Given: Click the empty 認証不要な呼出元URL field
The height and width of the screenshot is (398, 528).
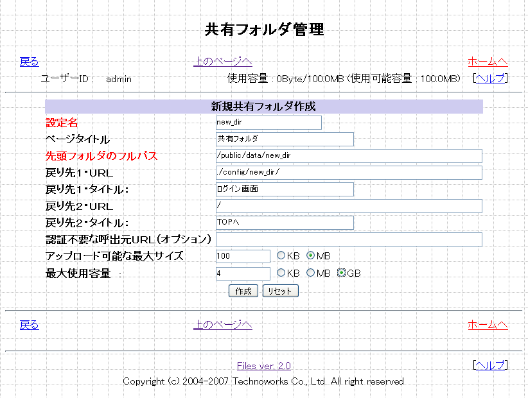Looking at the screenshot, I should click(x=349, y=239).
